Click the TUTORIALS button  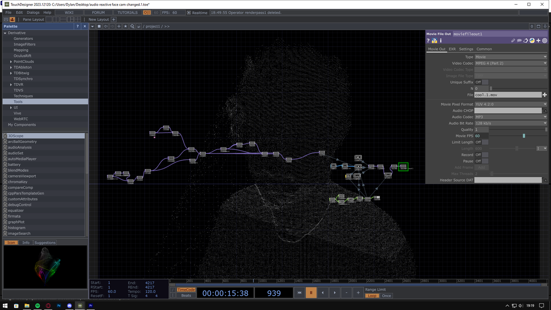(x=127, y=12)
